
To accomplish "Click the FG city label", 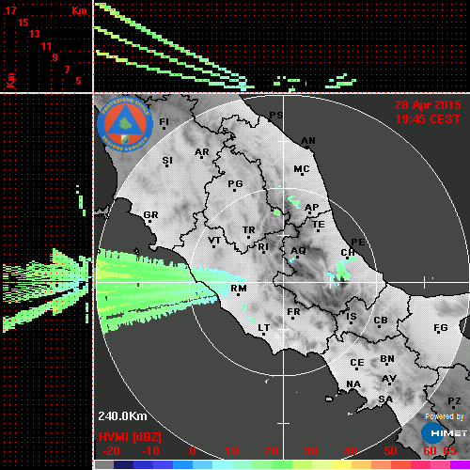I will [441, 328].
